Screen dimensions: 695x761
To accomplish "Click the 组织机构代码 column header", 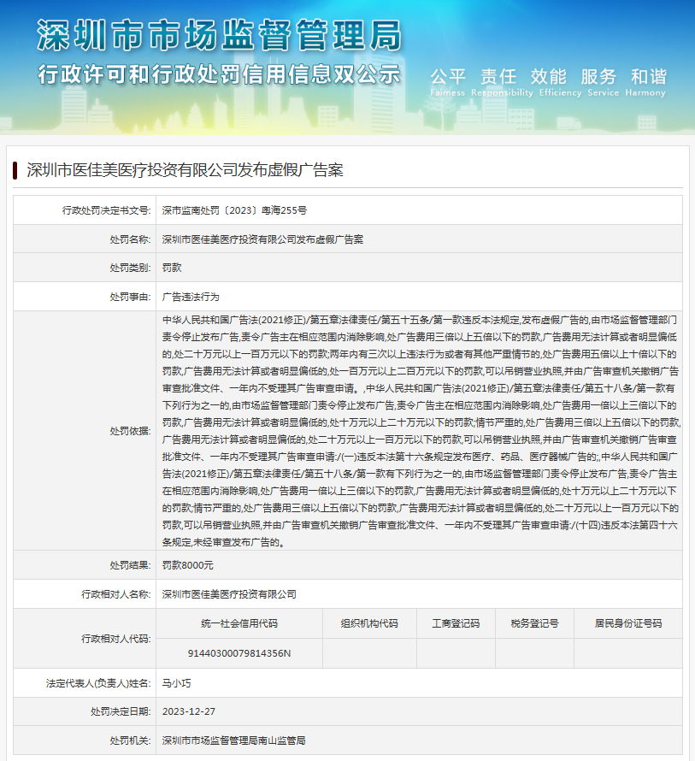I will pos(369,623).
